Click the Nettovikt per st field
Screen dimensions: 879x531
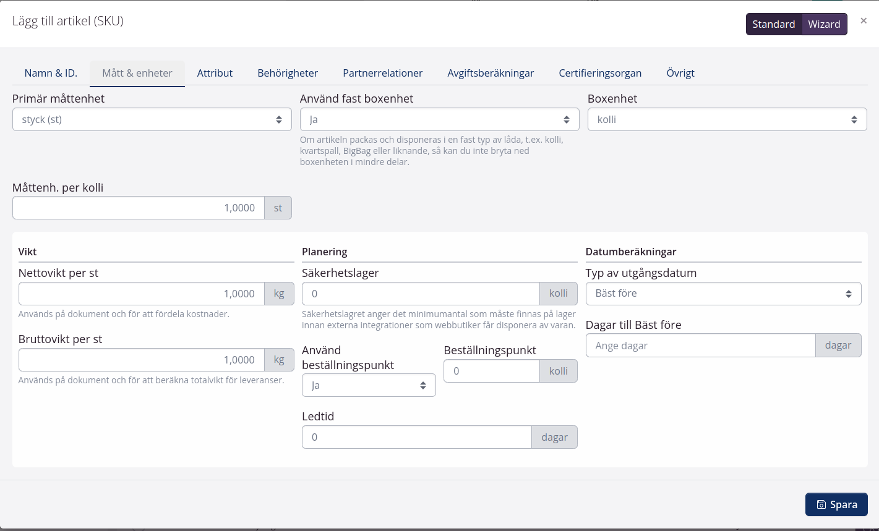pos(141,294)
